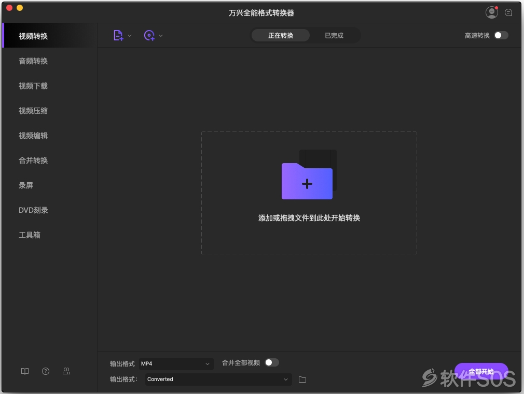The height and width of the screenshot is (394, 524).
Task: Switch to the 正在转换 tab
Action: click(281, 35)
